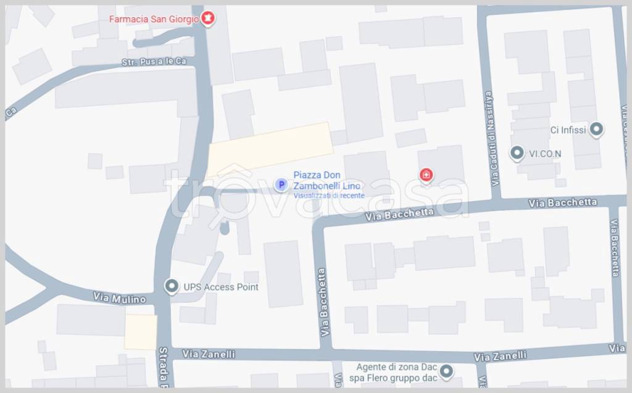Click the red medical marker pin
The width and height of the screenshot is (632, 393).
(x=426, y=175)
